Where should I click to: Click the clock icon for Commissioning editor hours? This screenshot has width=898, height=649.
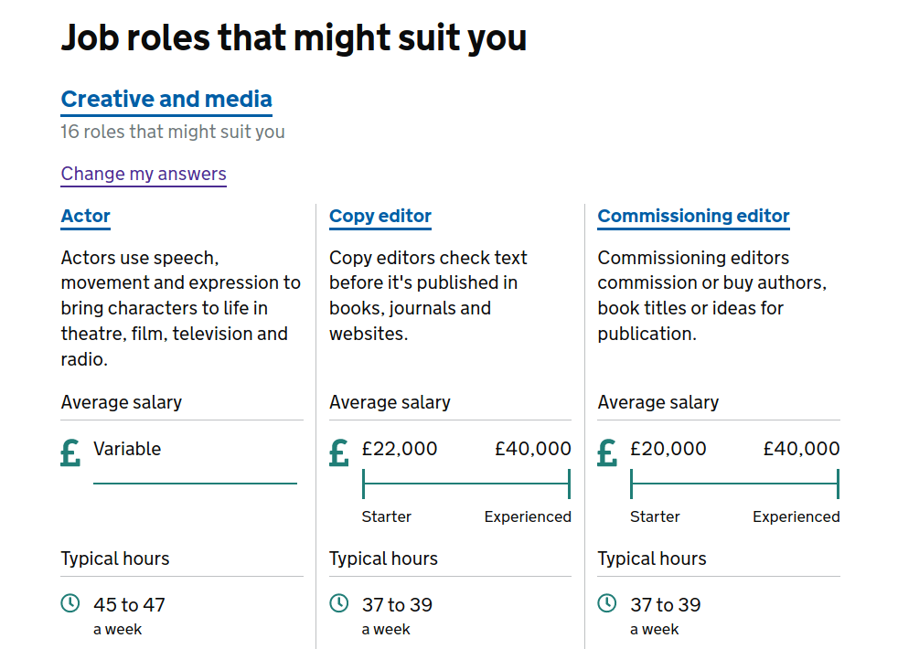606,603
